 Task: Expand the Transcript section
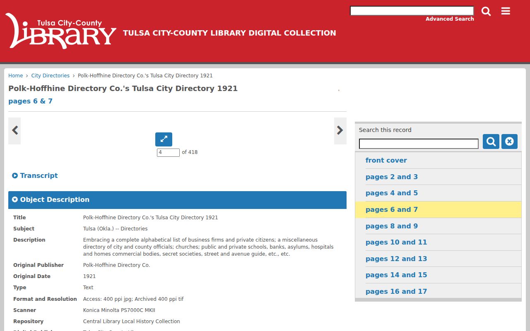point(35,176)
